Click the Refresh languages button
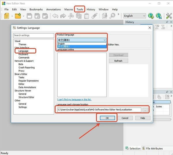 pyautogui.click(x=119, y=61)
